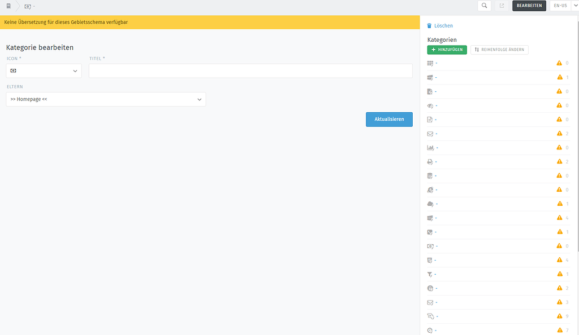Click the vertical scrollbar of category list

(x=577, y=136)
